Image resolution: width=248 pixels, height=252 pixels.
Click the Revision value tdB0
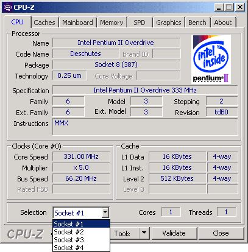click(222, 112)
